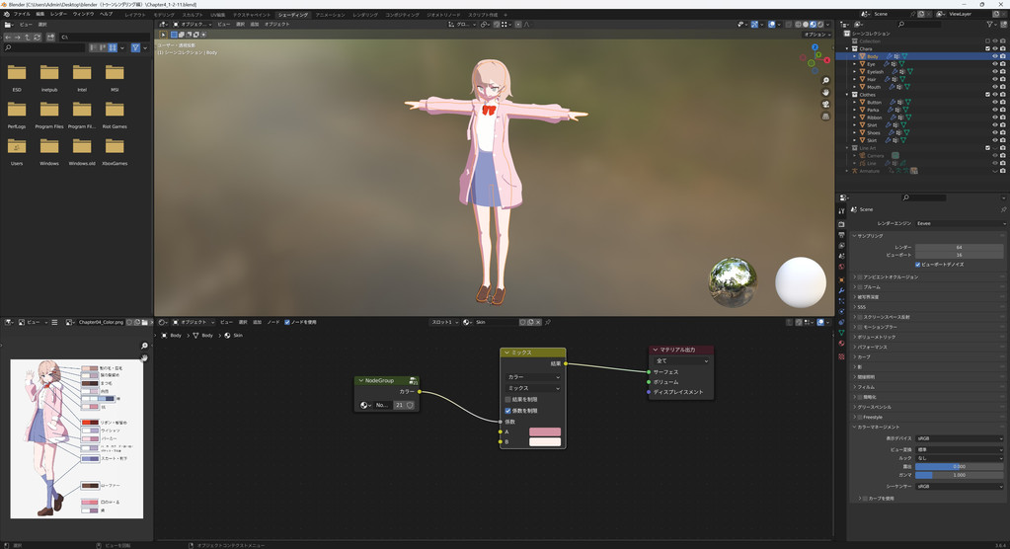The height and width of the screenshot is (549, 1010).
Task: Switch to the UV編集 workspace tab
Action: pos(218,15)
